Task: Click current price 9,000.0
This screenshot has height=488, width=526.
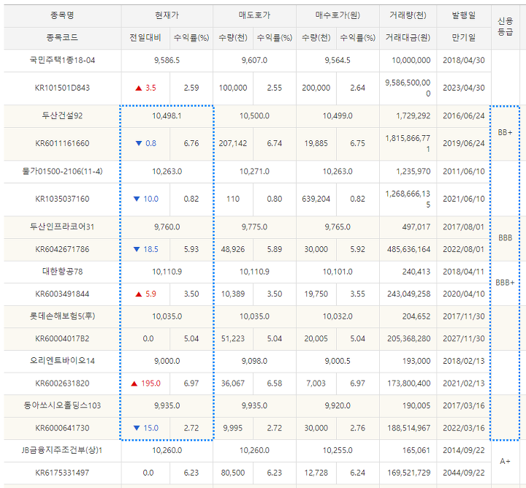Action: 167,361
